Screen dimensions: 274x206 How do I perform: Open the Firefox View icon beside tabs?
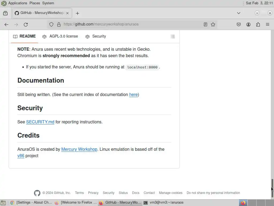5,13
